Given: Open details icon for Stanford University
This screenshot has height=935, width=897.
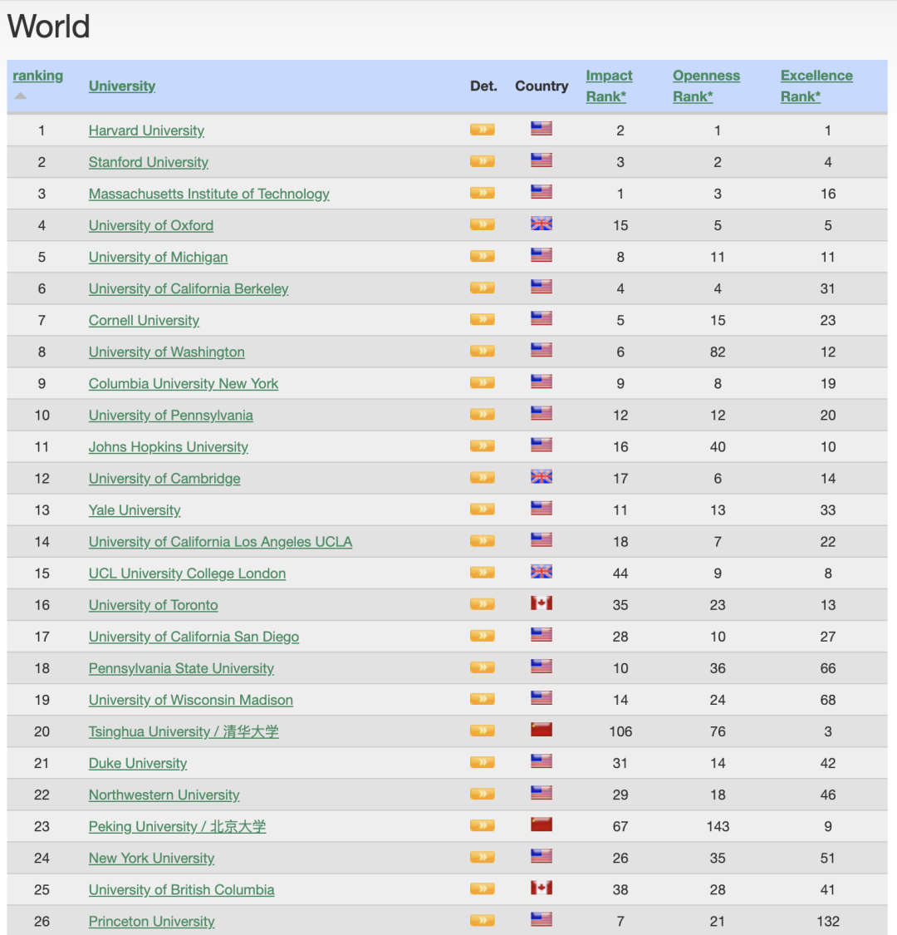Looking at the screenshot, I should tap(483, 161).
